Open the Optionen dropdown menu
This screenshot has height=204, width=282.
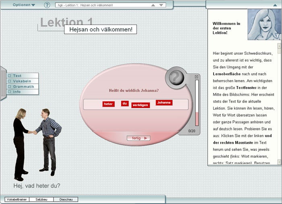click(24, 5)
